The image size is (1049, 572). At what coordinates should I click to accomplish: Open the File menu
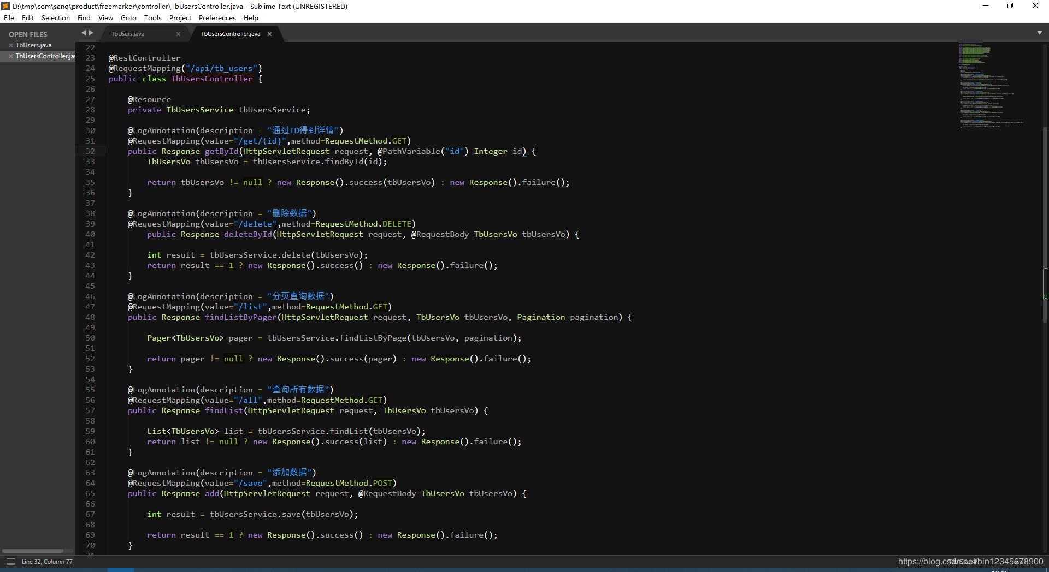[x=9, y=18]
